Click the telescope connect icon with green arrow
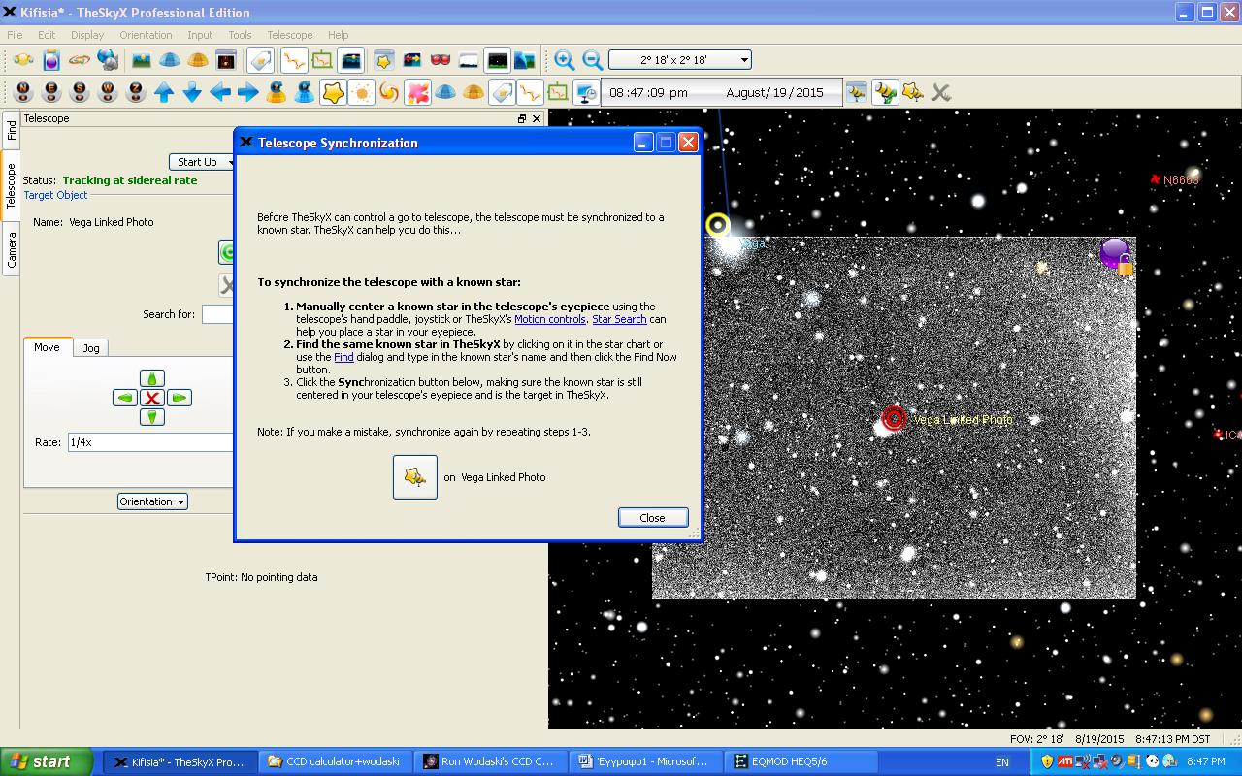Image resolution: width=1242 pixels, height=776 pixels. tap(885, 92)
